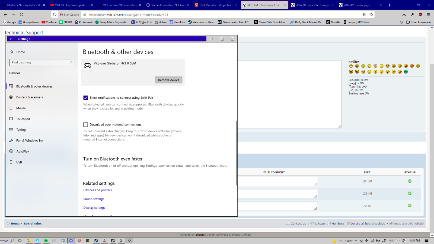
Task: Open Sound settings link
Action: (94, 199)
